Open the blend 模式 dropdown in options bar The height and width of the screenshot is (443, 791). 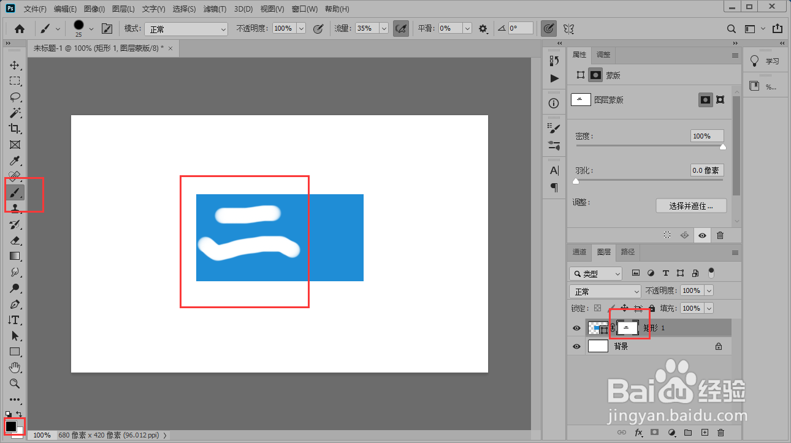pos(186,29)
